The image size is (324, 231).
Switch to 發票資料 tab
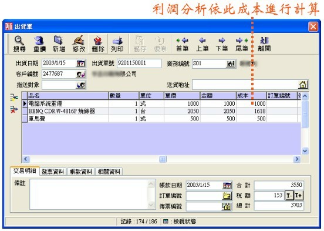pyautogui.click(x=53, y=172)
